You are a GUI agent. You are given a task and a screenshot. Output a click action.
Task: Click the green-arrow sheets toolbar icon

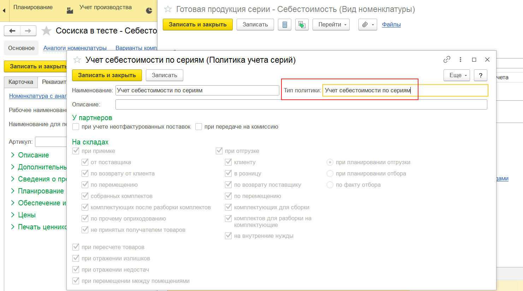coord(302,25)
